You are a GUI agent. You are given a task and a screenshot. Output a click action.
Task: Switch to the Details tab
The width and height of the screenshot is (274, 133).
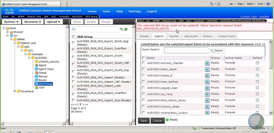(144, 36)
